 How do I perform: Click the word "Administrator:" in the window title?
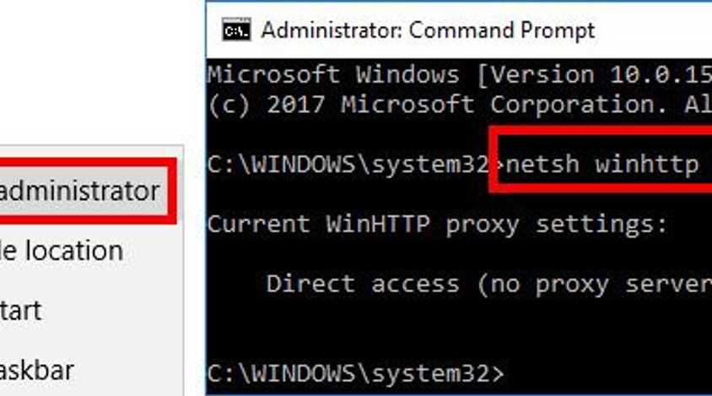pos(331,30)
